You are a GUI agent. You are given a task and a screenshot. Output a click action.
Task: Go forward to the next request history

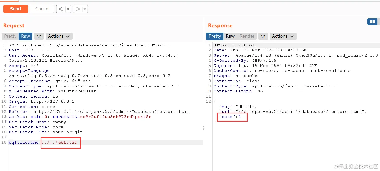78,9
